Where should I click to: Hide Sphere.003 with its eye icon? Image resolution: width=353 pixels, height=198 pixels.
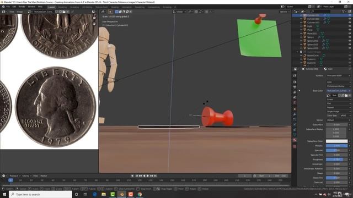tap(350, 48)
